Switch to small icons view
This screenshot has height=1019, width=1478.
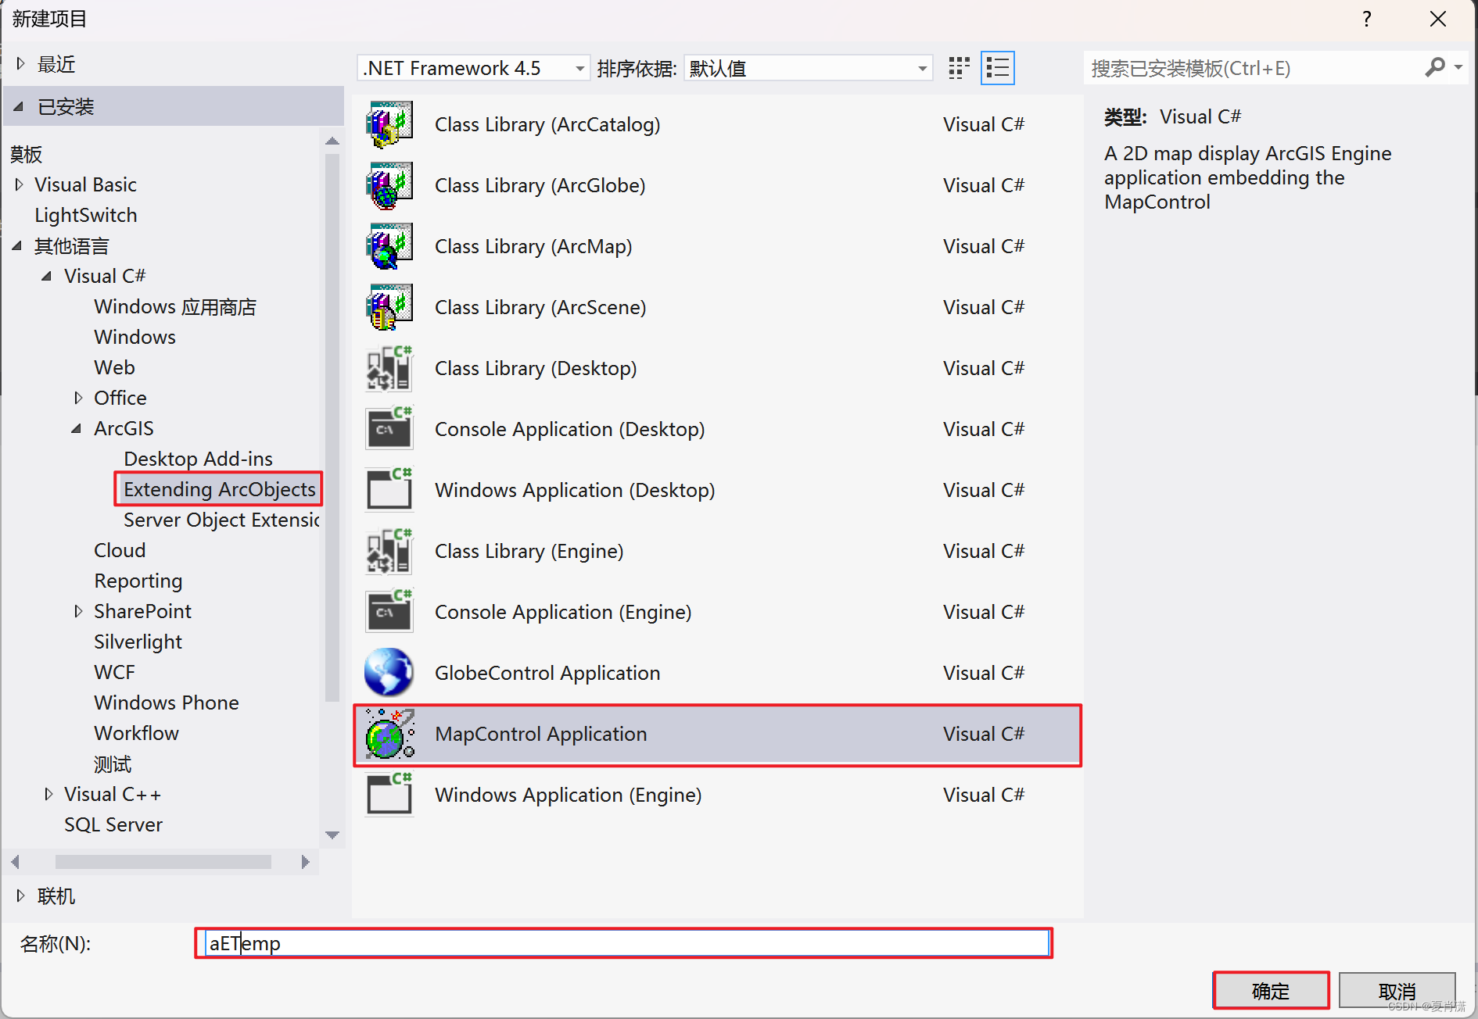(959, 68)
